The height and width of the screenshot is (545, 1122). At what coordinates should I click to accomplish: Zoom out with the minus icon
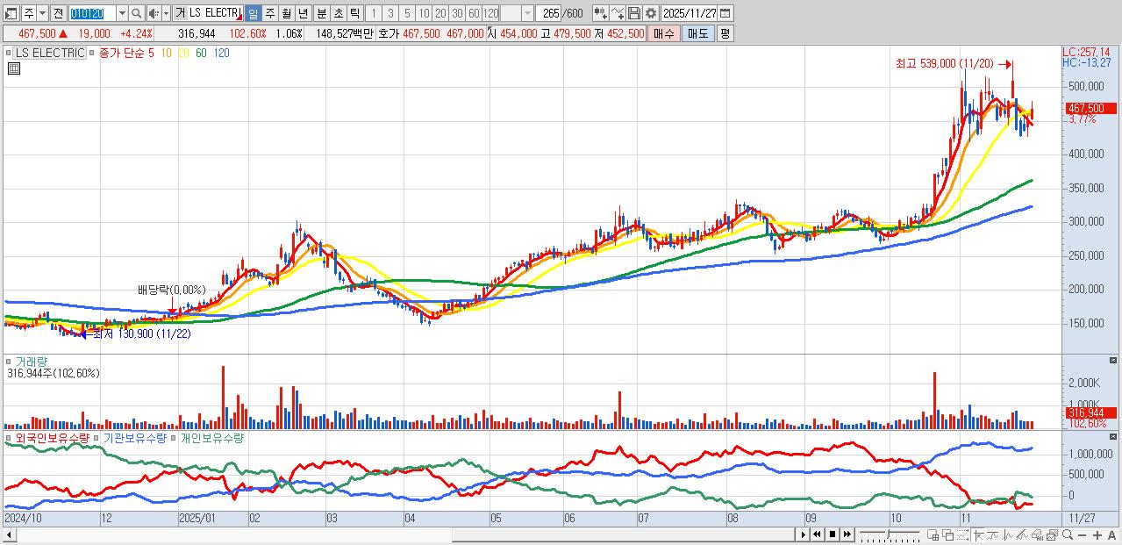(x=1082, y=534)
